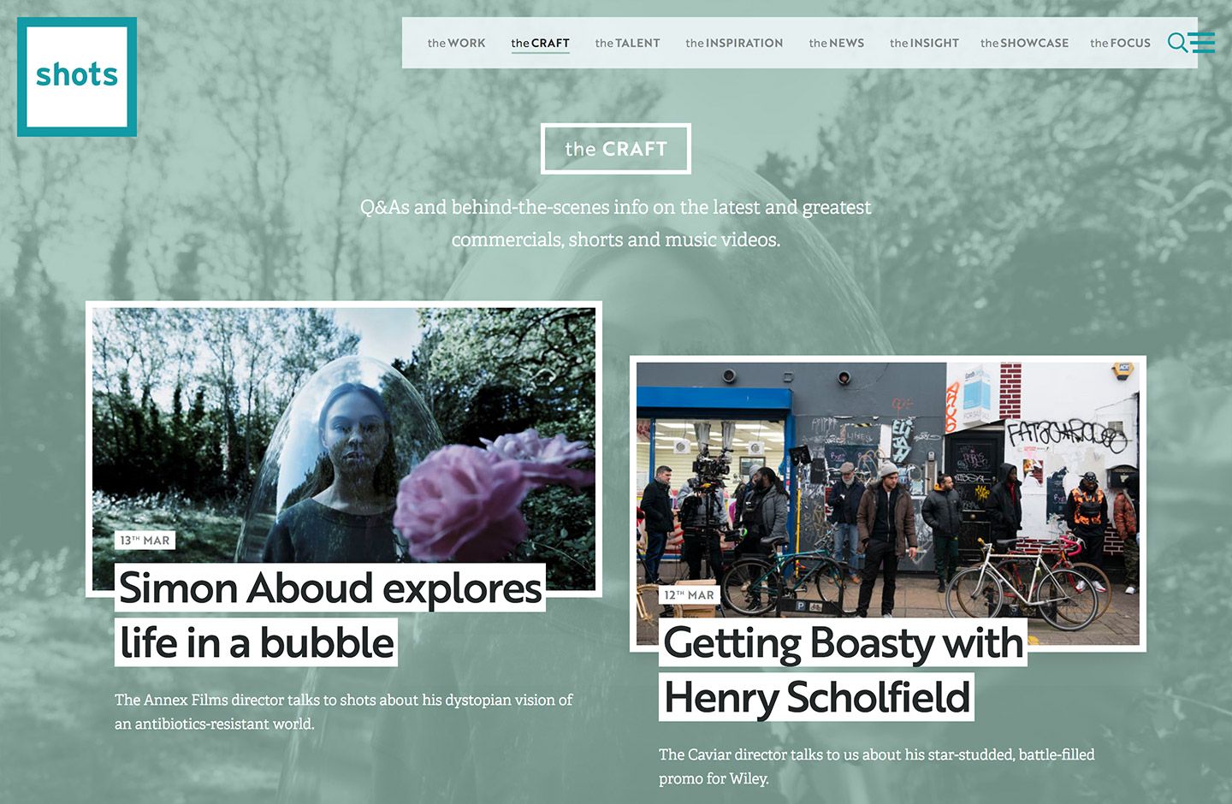Open the hamburger menu icon
The image size is (1232, 804).
coord(1202,42)
